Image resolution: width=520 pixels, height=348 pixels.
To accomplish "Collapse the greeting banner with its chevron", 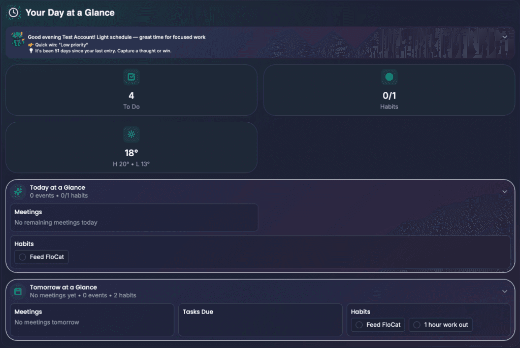I will point(504,37).
